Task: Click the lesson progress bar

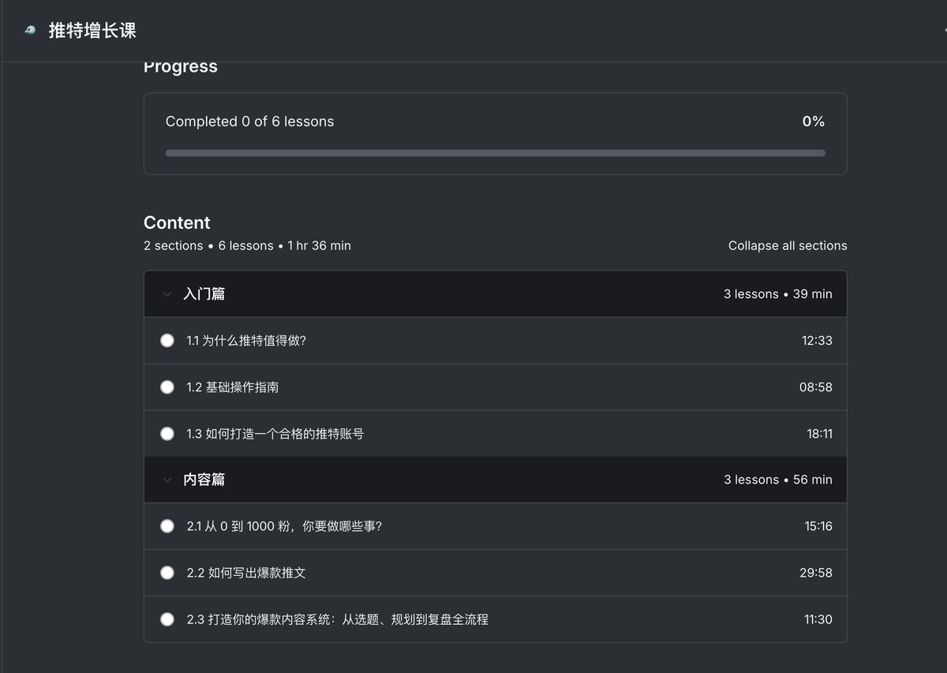Action: [495, 153]
